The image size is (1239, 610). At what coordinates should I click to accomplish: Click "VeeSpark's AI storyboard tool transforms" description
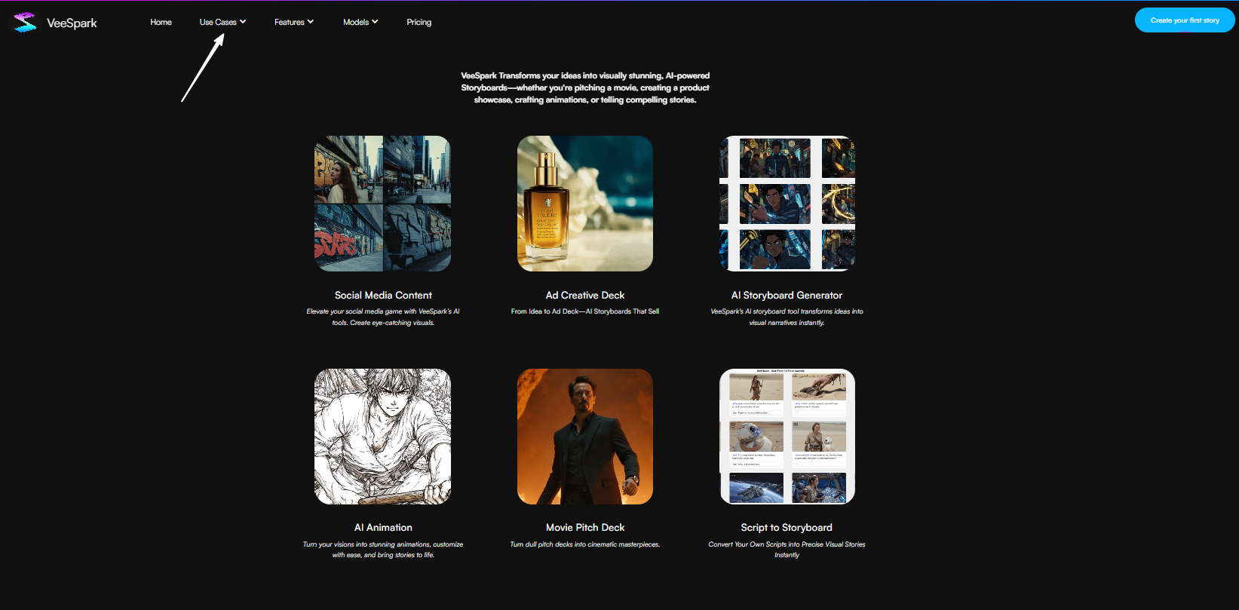pos(787,317)
